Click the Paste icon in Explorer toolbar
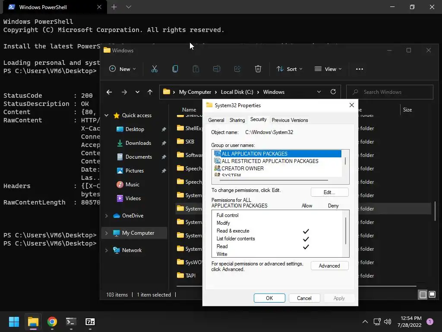442x332 pixels. click(196, 69)
